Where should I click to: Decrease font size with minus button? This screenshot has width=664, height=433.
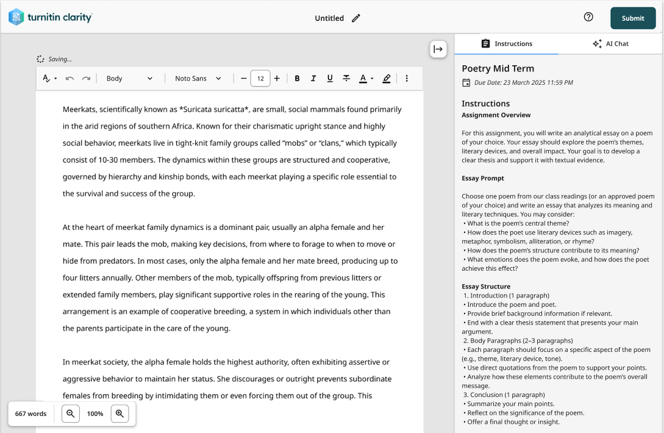click(x=243, y=79)
